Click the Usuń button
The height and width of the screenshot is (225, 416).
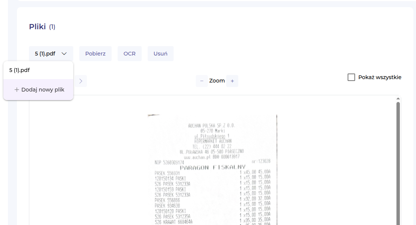point(160,54)
